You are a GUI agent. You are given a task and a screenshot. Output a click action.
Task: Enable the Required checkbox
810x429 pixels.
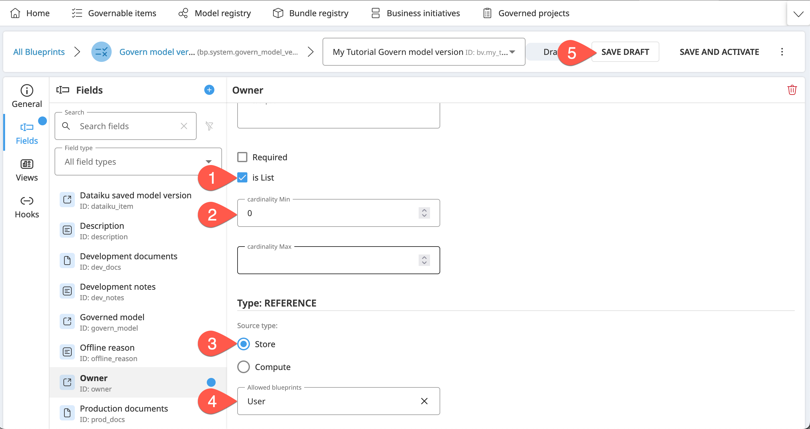click(242, 157)
